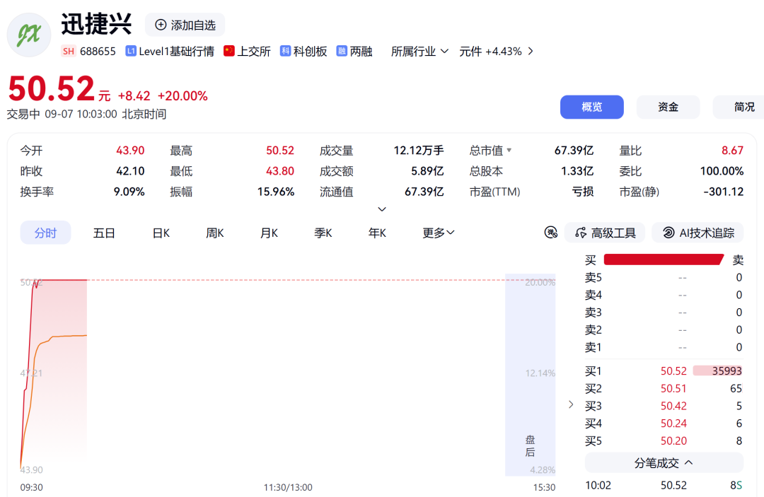Image resolution: width=764 pixels, height=497 pixels.
Task: Click the SH market badge icon
Action: pos(69,51)
